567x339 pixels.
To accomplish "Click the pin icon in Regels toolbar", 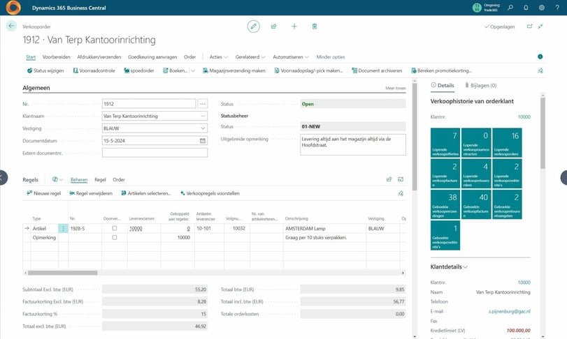I will tap(401, 193).
